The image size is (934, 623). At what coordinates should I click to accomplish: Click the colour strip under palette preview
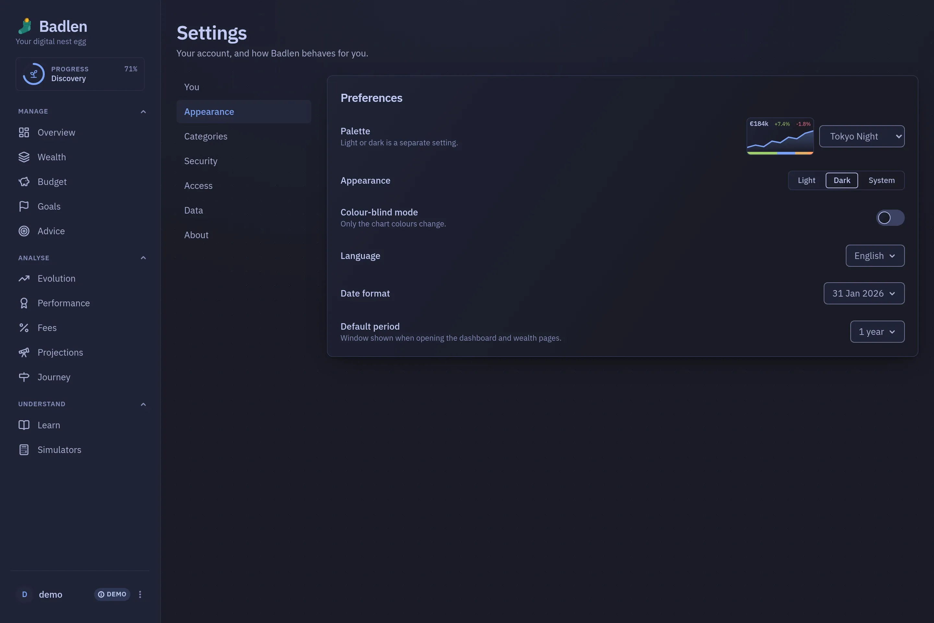(x=780, y=153)
